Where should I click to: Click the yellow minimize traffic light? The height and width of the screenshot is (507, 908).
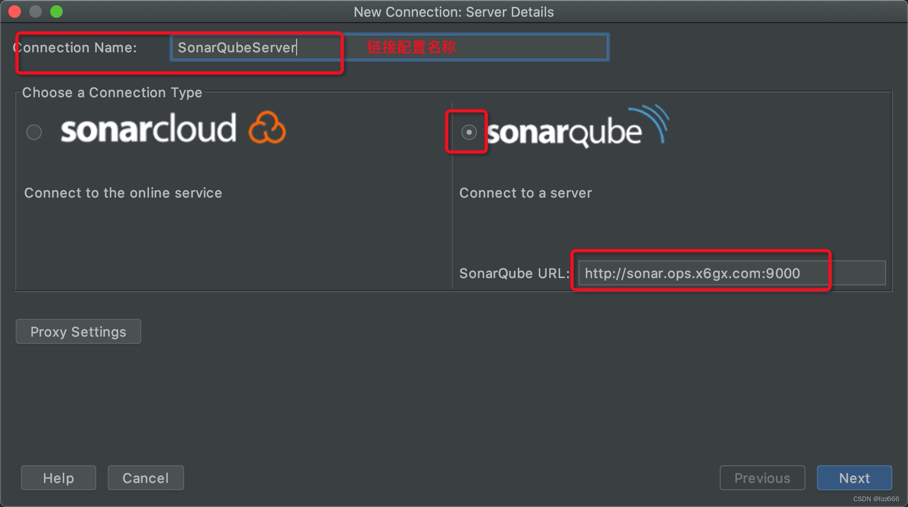tap(35, 11)
